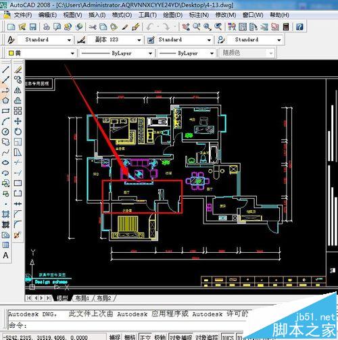Toggle 正交 ortho mode in status bar

pyautogui.click(x=145, y=337)
